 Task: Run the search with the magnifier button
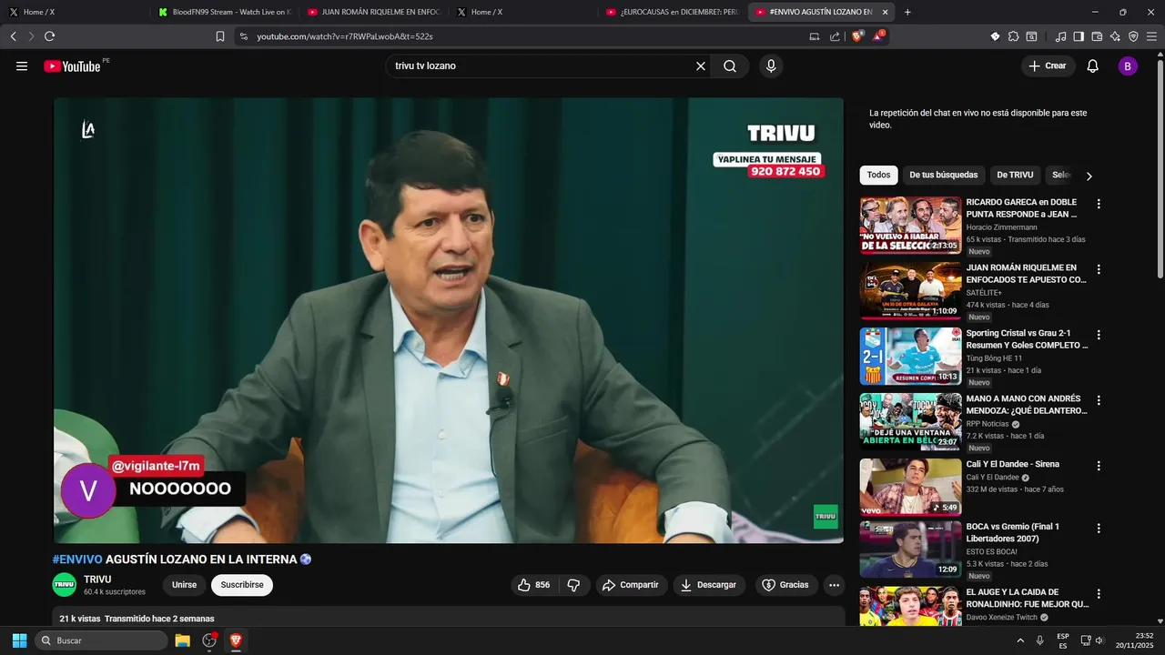tap(730, 65)
